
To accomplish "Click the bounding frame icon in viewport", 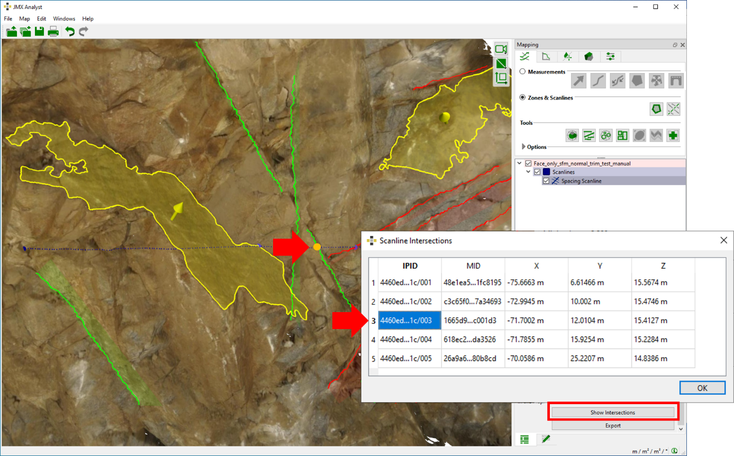I will coord(501,79).
